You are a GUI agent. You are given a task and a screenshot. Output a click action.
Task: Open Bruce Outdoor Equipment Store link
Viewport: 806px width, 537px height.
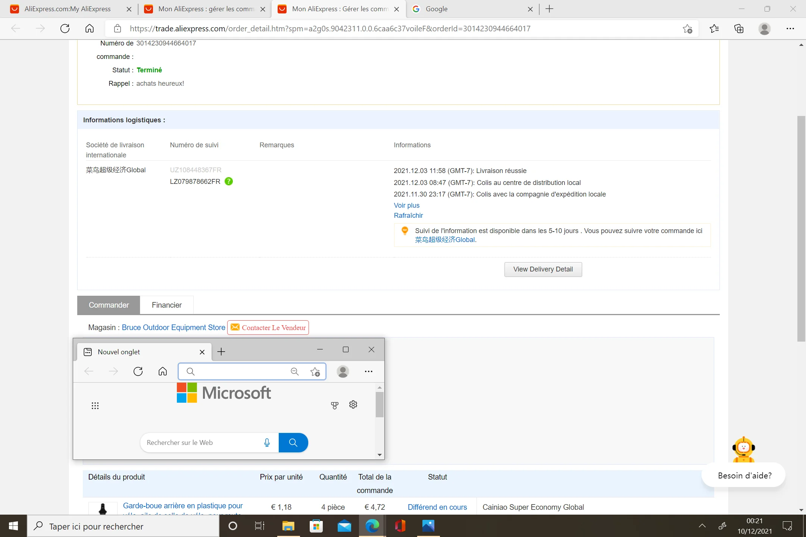174,327
